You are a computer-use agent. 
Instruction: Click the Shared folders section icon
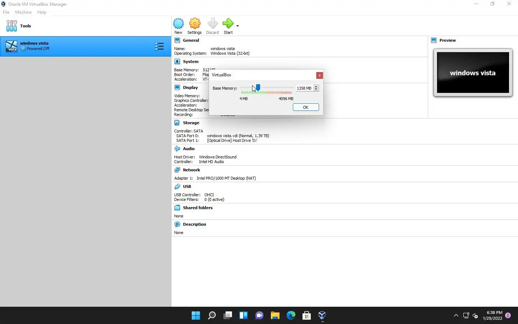coord(177,208)
